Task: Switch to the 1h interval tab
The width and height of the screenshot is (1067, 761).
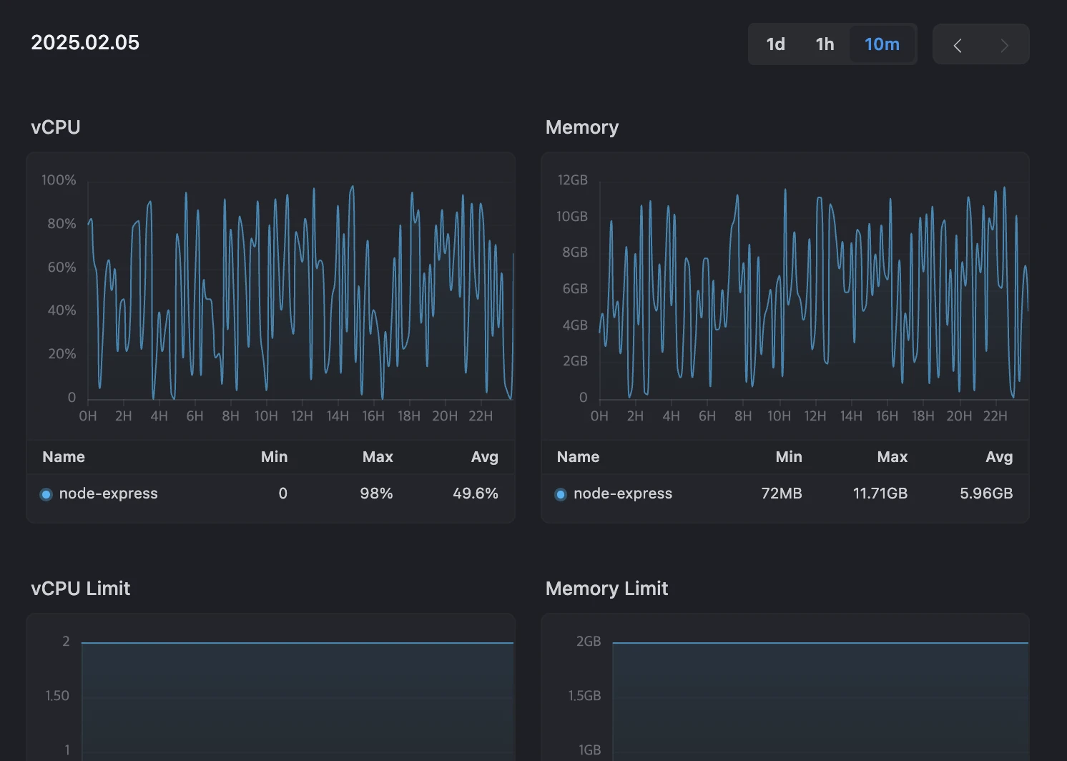Action: (824, 44)
